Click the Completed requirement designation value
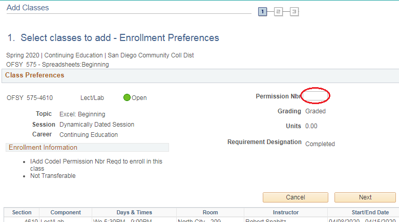Viewport: 399px width, 222px height. (x=320, y=144)
